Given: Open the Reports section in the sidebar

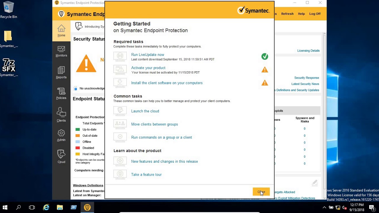Looking at the screenshot, I should 61,73.
